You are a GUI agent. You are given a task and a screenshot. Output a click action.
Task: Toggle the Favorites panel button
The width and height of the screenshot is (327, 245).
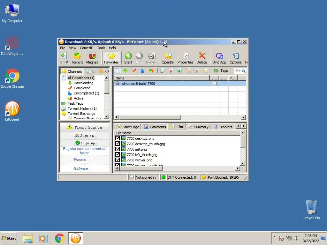[x=111, y=58]
